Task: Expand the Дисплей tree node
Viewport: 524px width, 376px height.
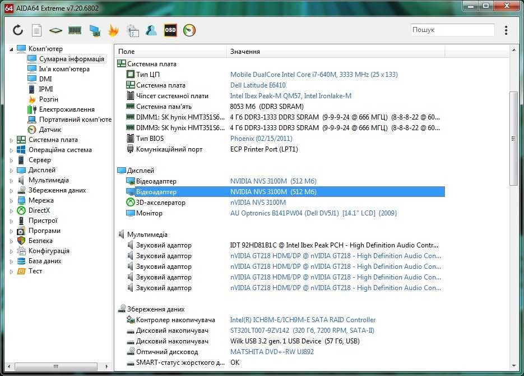Action: point(11,171)
